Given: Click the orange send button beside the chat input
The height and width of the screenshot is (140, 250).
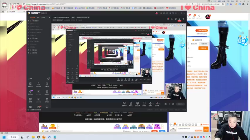Looking at the screenshot, I should click(206, 129).
